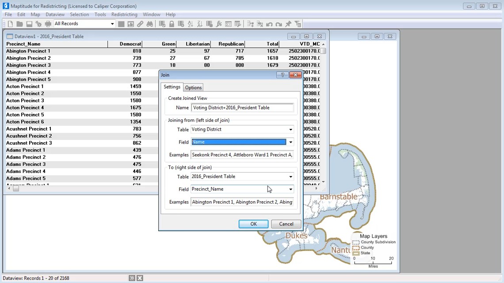This screenshot has width=504, height=283.
Task: Click the padlock Lock columns icon
Action: pos(172,24)
